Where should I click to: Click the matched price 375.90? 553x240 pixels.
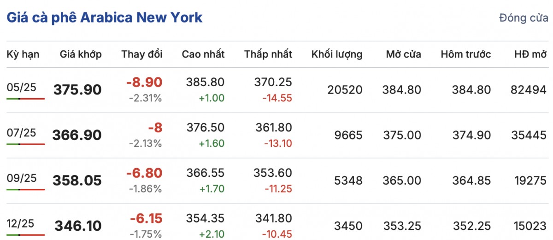tap(77, 90)
